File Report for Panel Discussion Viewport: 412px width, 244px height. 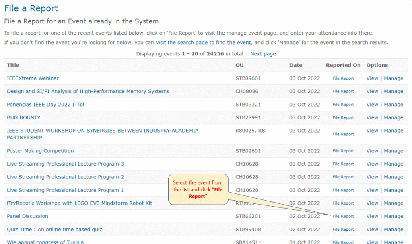[x=343, y=216]
